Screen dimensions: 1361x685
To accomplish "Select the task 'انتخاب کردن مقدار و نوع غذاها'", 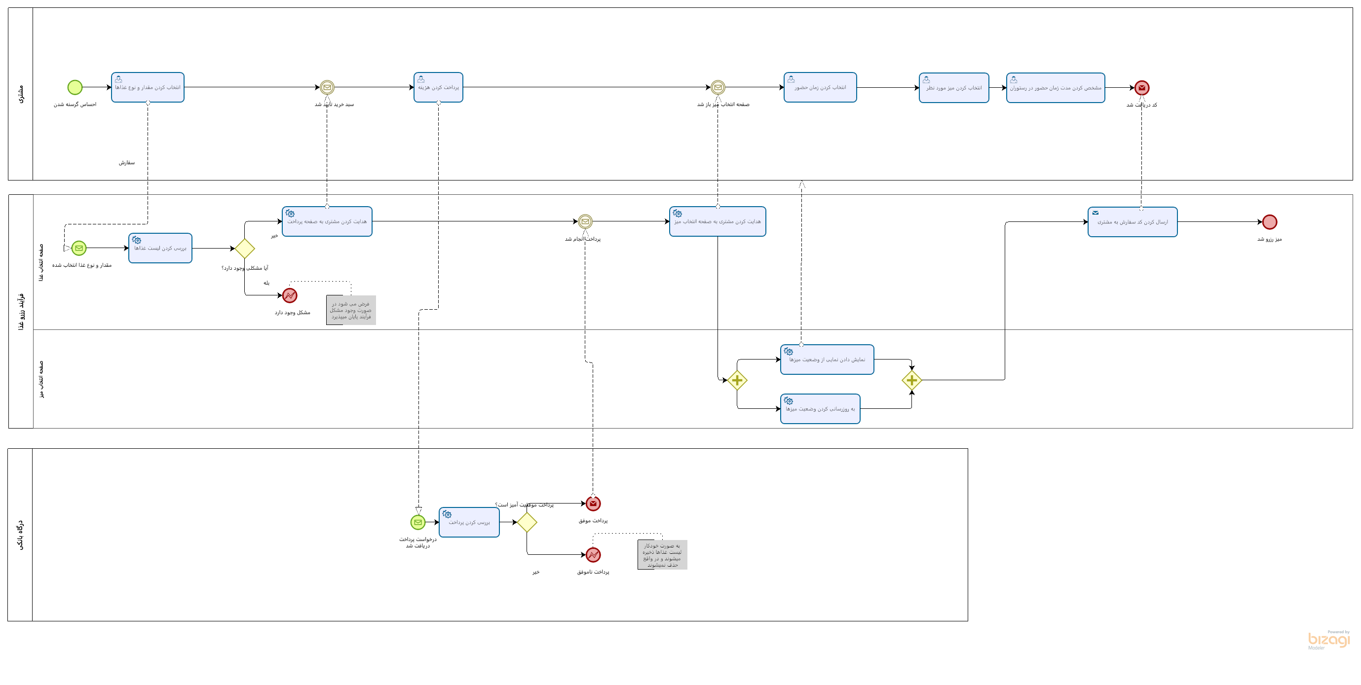I will click(148, 87).
